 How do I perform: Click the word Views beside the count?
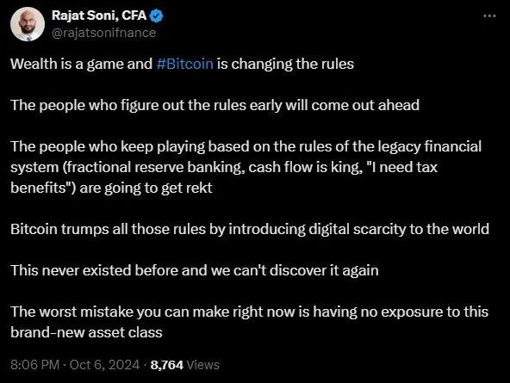coord(203,365)
